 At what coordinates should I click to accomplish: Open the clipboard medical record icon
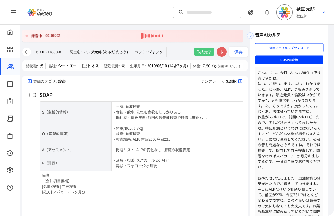10,101
